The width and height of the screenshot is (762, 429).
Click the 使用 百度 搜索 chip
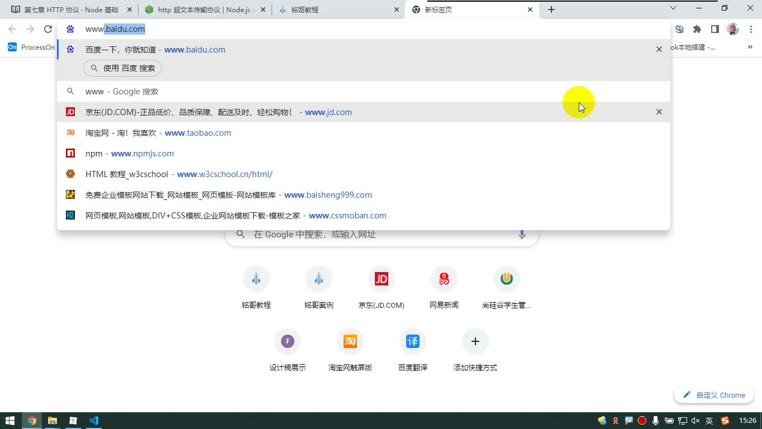[x=123, y=68]
